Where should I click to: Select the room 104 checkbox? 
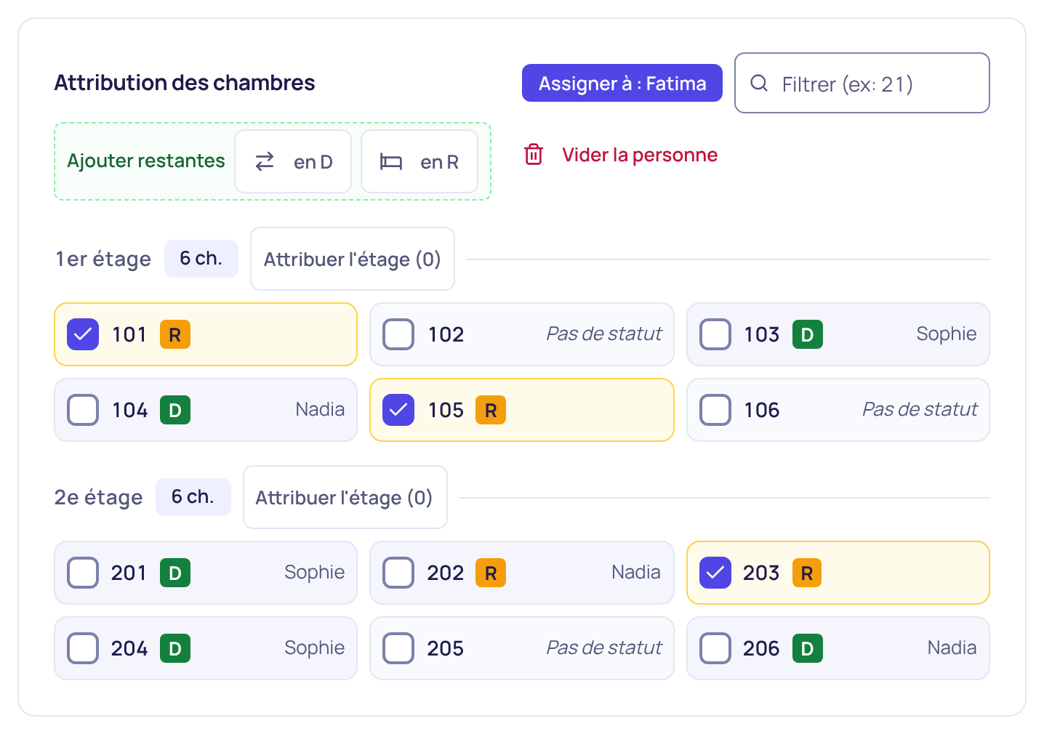tap(83, 410)
